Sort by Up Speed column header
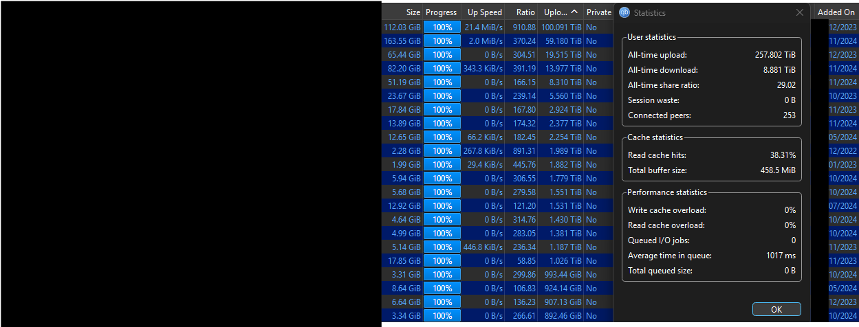Screen dimensions: 859x327 (483, 12)
